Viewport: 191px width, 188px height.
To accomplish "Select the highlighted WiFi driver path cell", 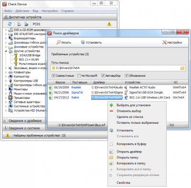I will tap(107, 97).
